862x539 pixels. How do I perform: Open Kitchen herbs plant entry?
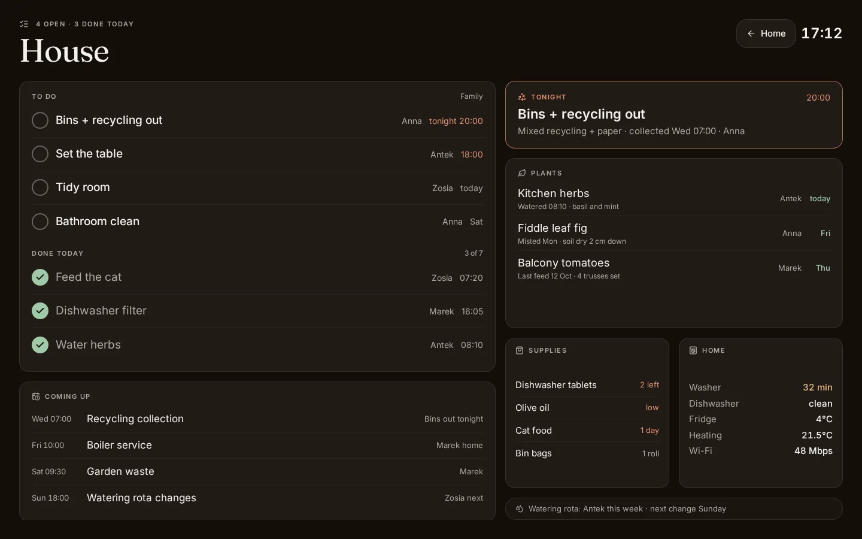point(674,199)
